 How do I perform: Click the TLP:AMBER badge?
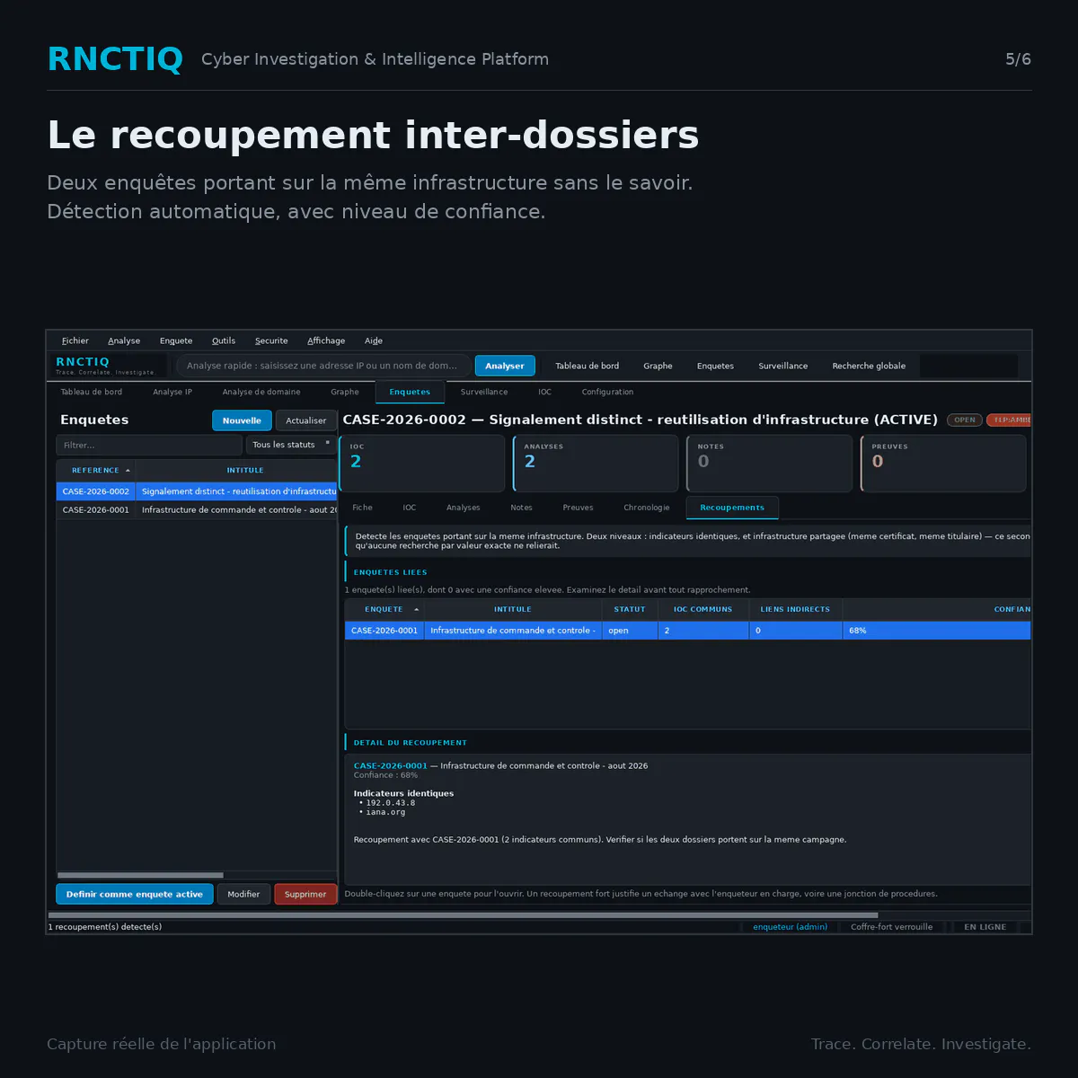[x=1009, y=420]
